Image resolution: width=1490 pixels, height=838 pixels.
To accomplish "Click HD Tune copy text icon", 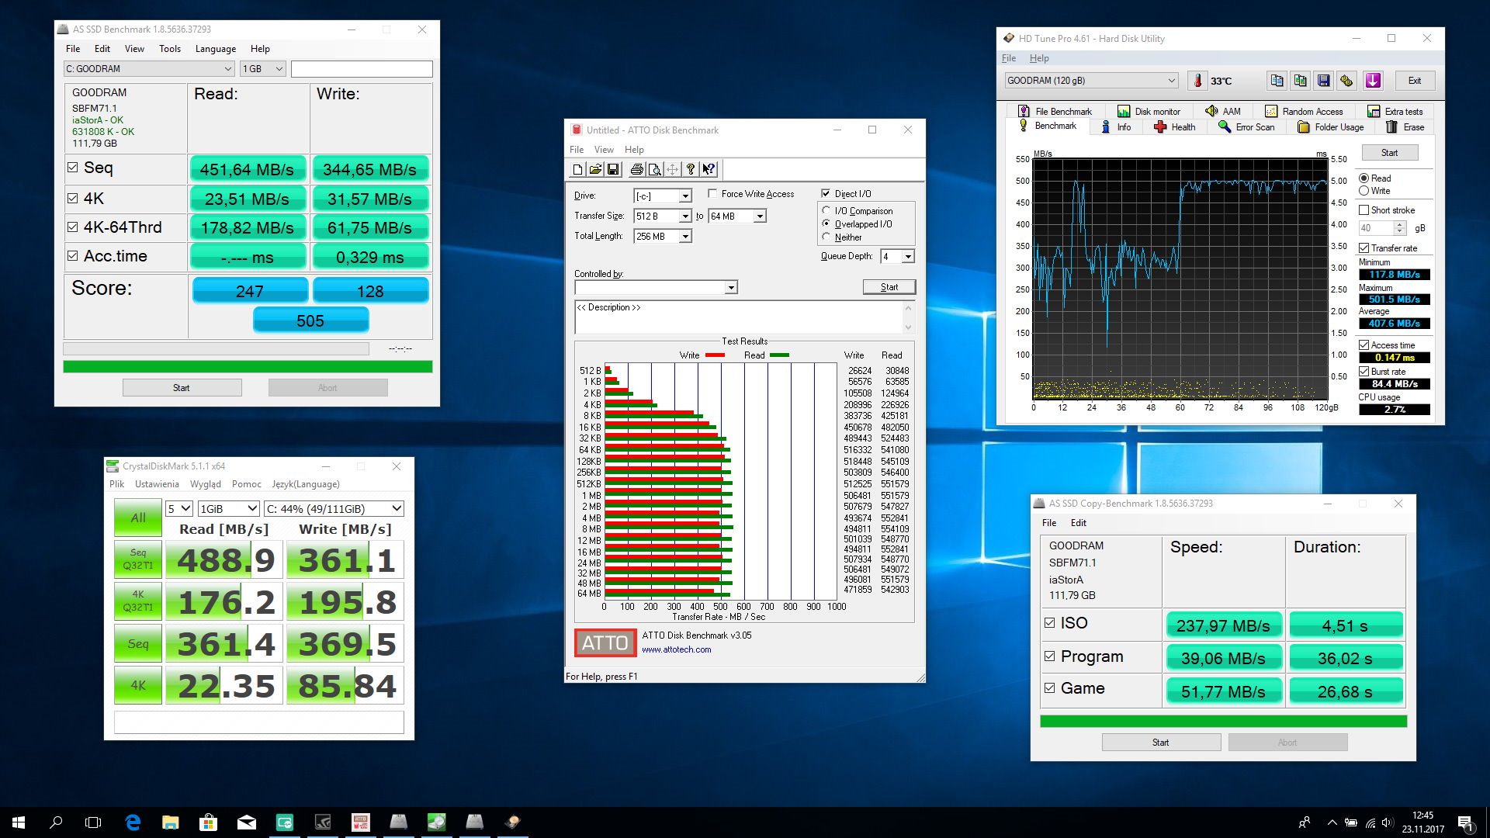I will (x=1277, y=81).
